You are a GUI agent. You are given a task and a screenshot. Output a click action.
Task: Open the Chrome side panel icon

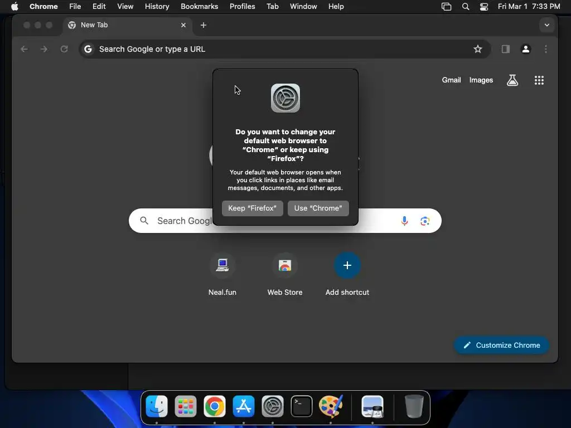click(x=505, y=49)
